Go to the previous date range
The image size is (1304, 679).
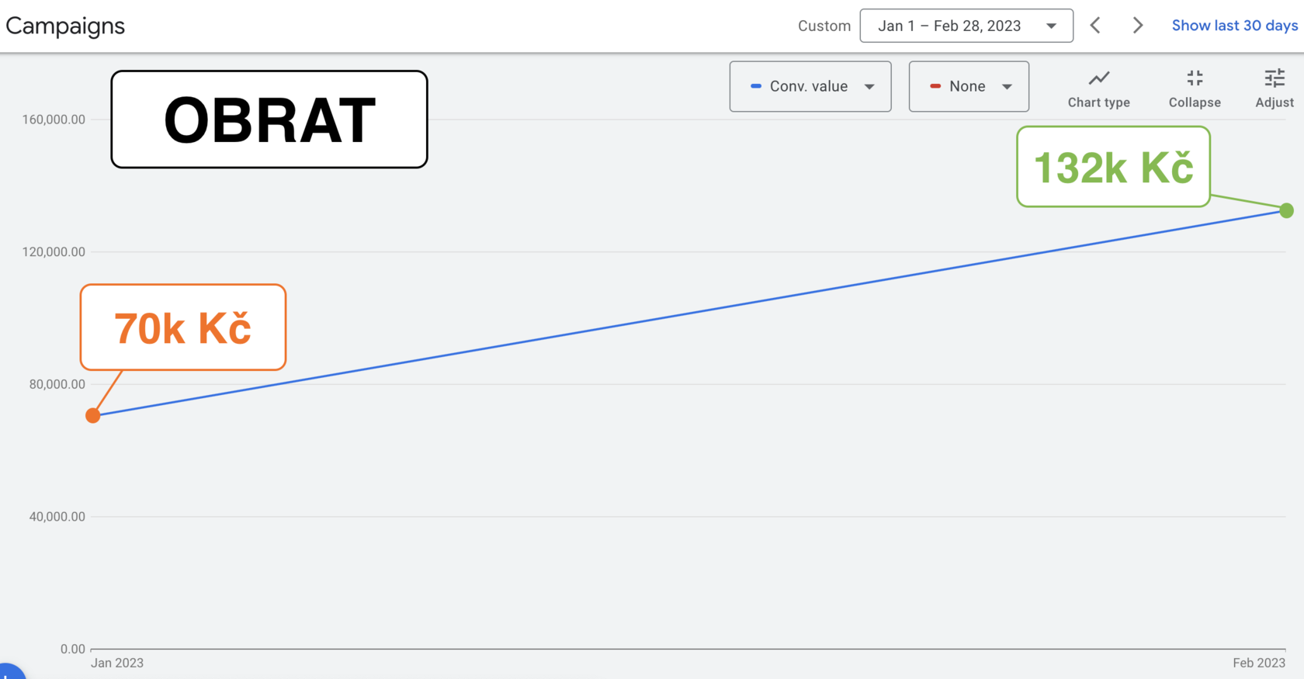[x=1095, y=26]
